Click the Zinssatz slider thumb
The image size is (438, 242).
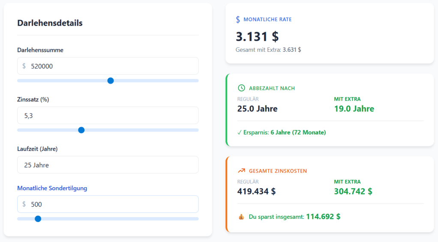(x=81, y=130)
